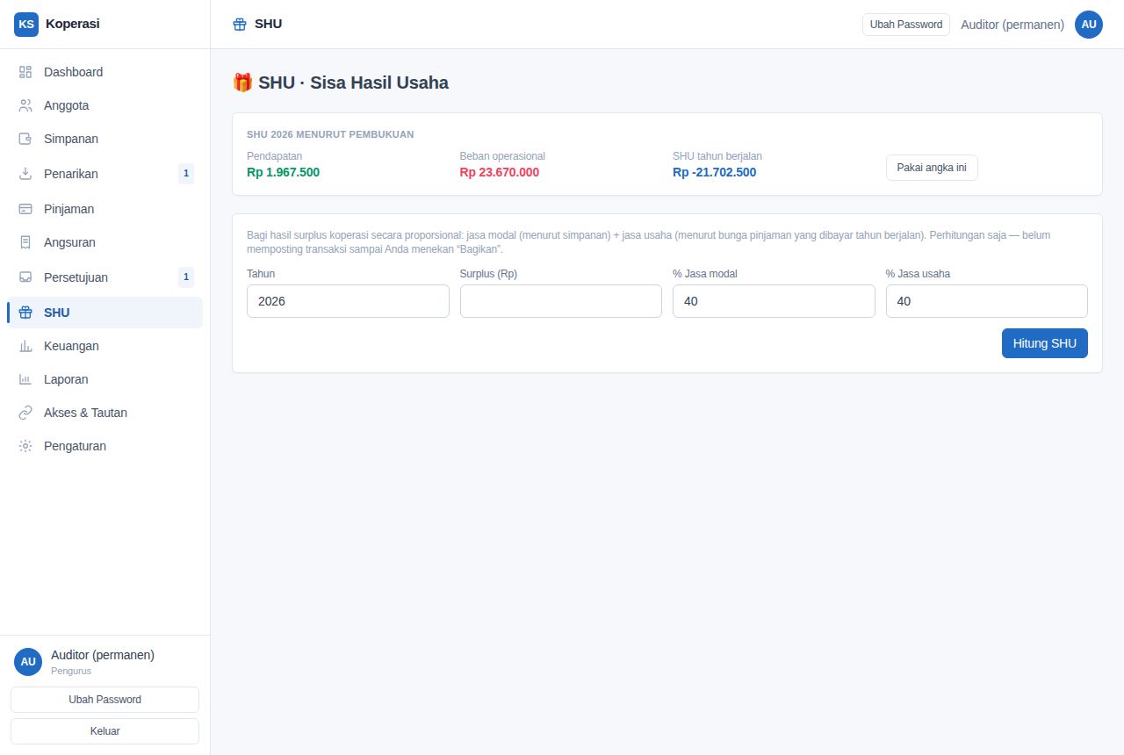The width and height of the screenshot is (1124, 755).
Task: Click the Tahun field showing 2026
Action: click(x=348, y=301)
